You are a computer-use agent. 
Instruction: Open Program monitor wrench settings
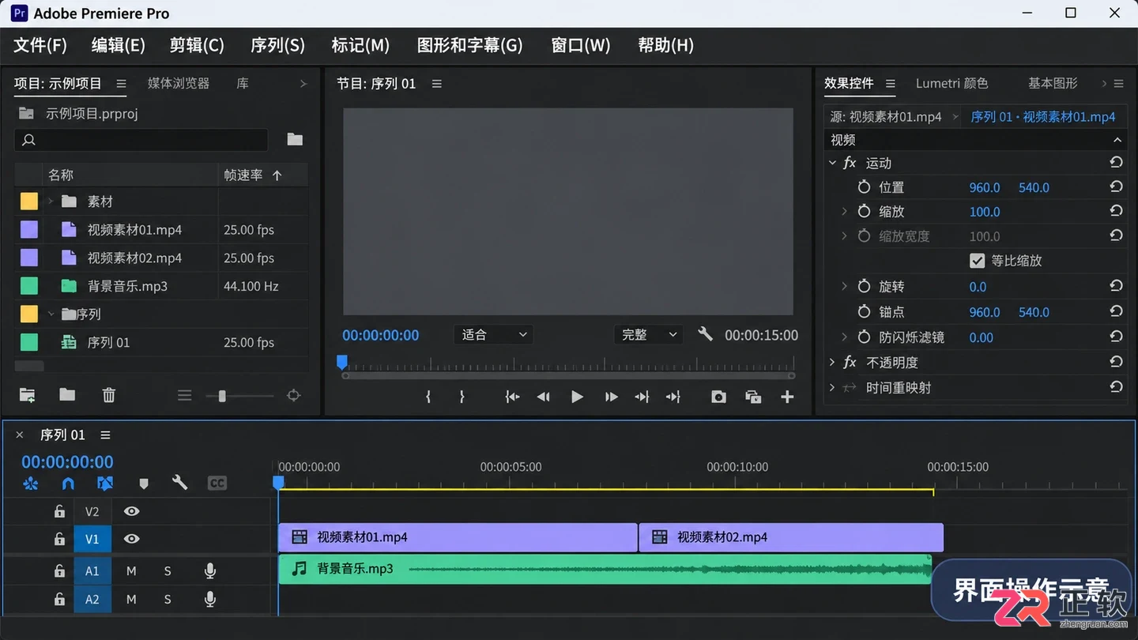point(706,334)
